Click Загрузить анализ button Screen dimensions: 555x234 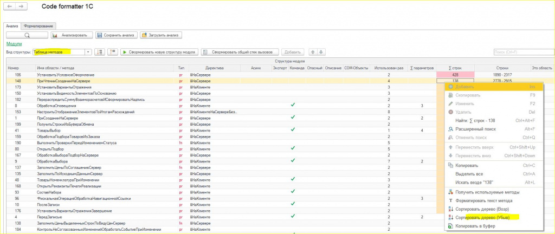[x=161, y=35]
